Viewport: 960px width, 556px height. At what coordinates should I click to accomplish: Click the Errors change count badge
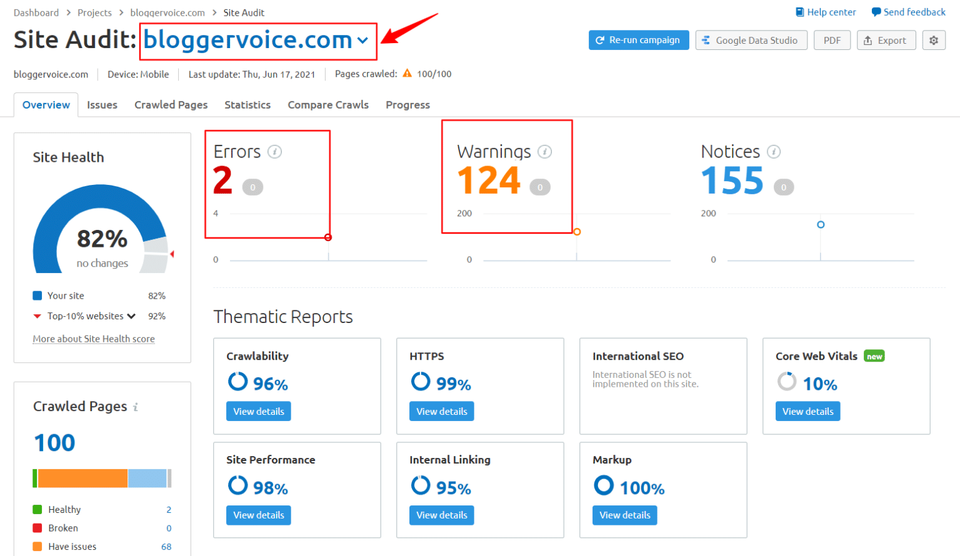[x=252, y=187]
